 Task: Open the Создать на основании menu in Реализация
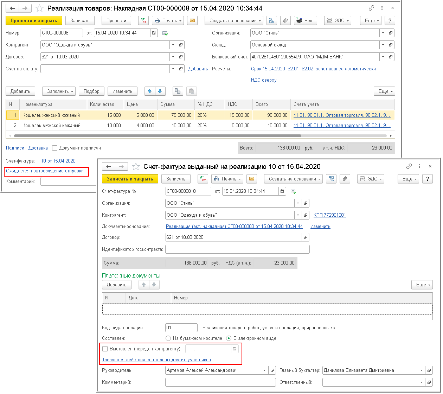tap(234, 21)
